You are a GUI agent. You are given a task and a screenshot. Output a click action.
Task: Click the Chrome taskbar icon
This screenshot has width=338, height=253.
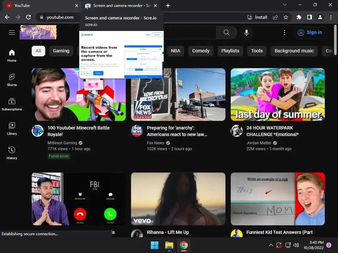point(184,245)
